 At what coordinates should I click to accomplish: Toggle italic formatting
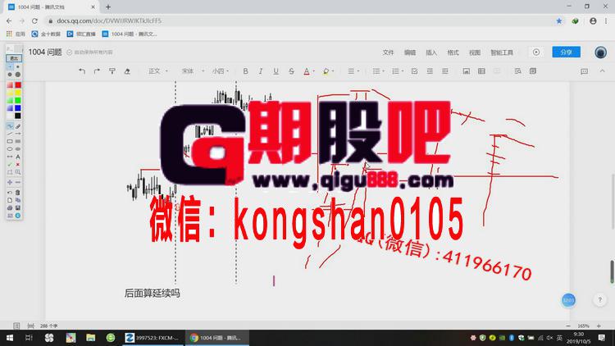click(x=261, y=71)
